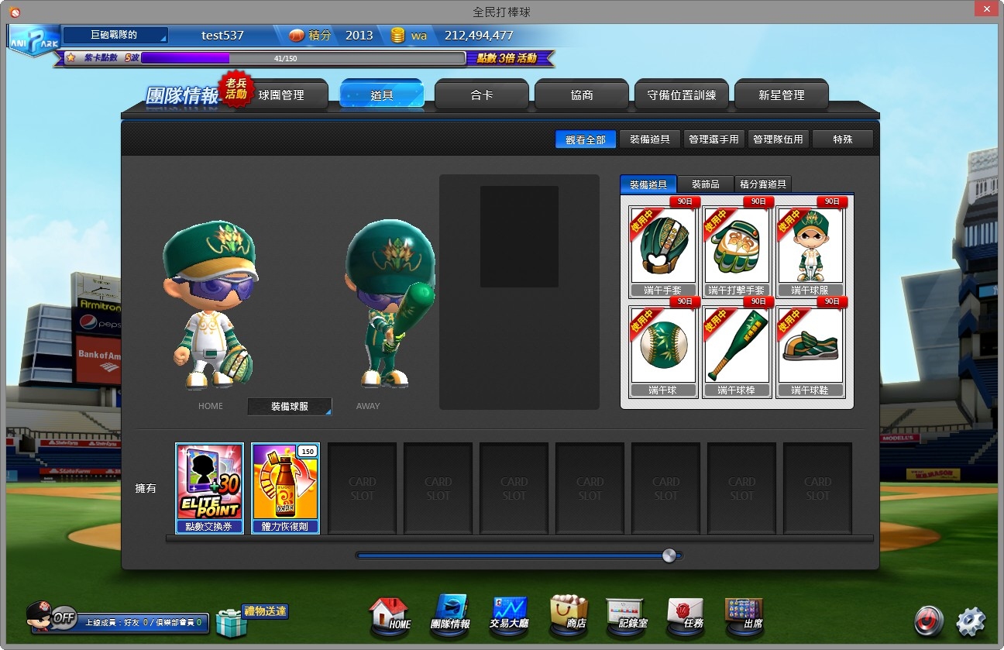Switch to the 合卡 tab
1004x650 pixels.
click(481, 95)
